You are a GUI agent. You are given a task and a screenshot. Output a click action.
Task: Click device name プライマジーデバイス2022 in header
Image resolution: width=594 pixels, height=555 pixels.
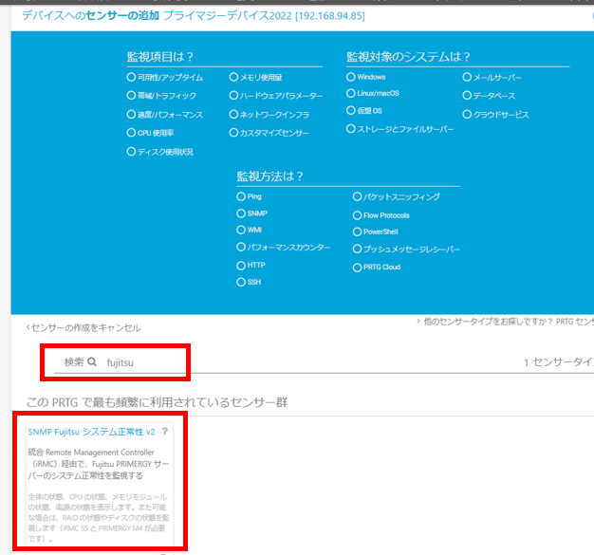228,15
